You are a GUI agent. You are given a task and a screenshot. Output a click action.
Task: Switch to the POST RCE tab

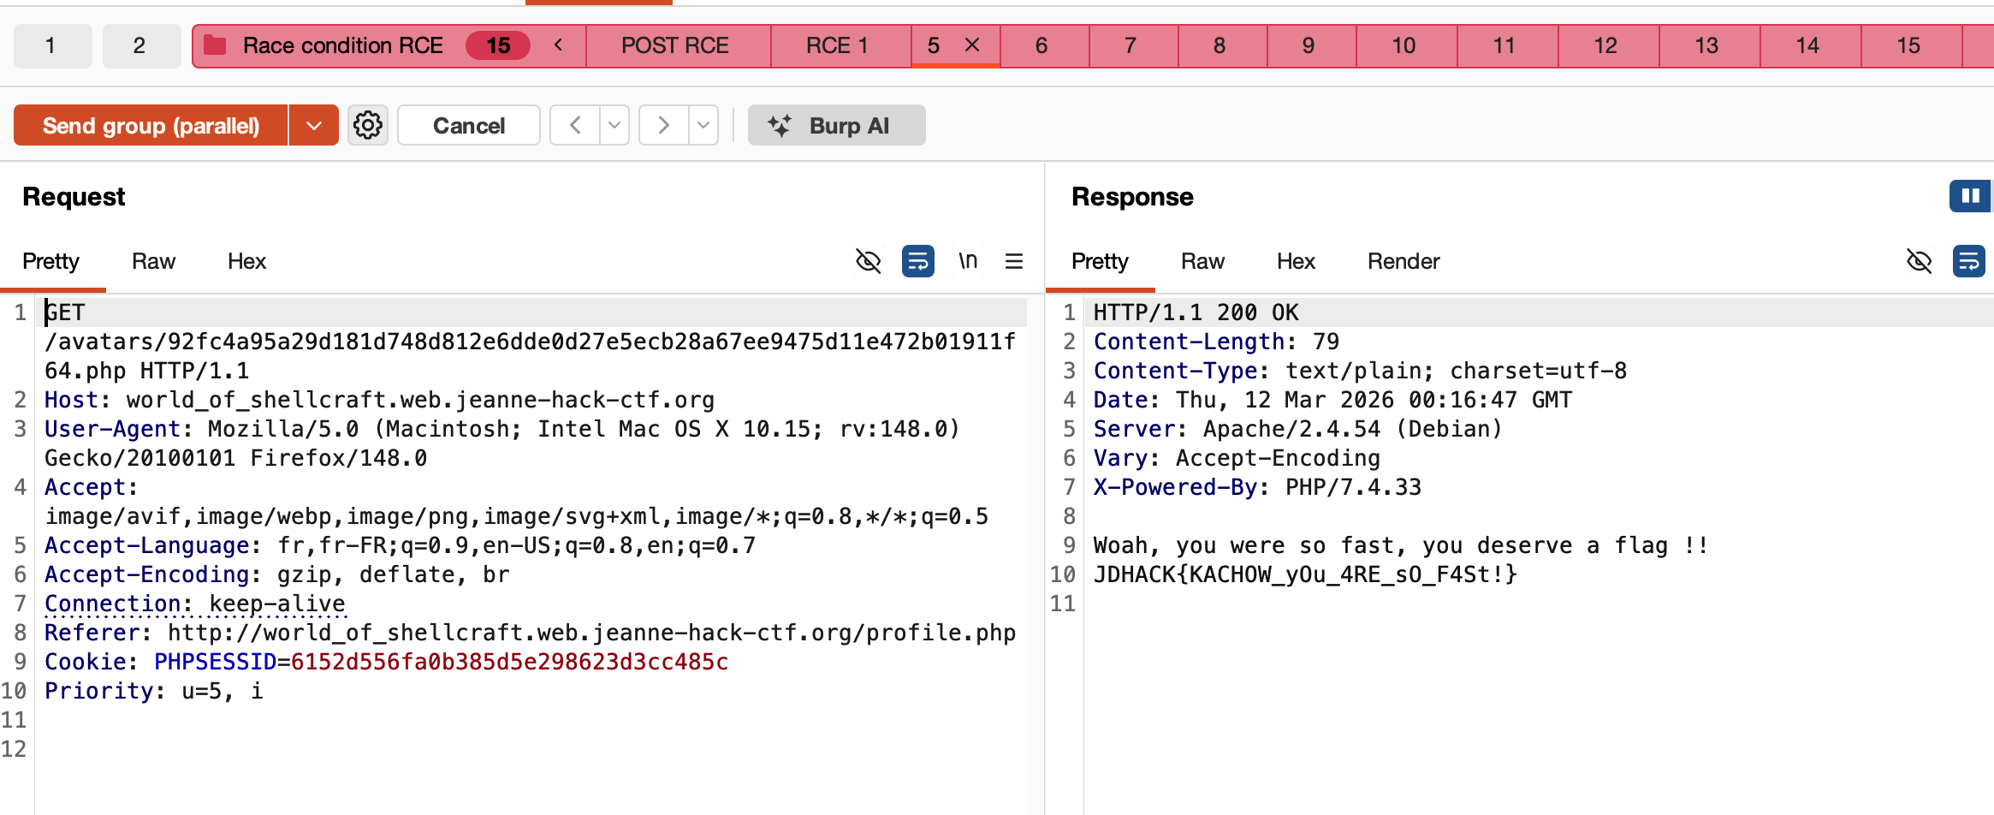674,45
